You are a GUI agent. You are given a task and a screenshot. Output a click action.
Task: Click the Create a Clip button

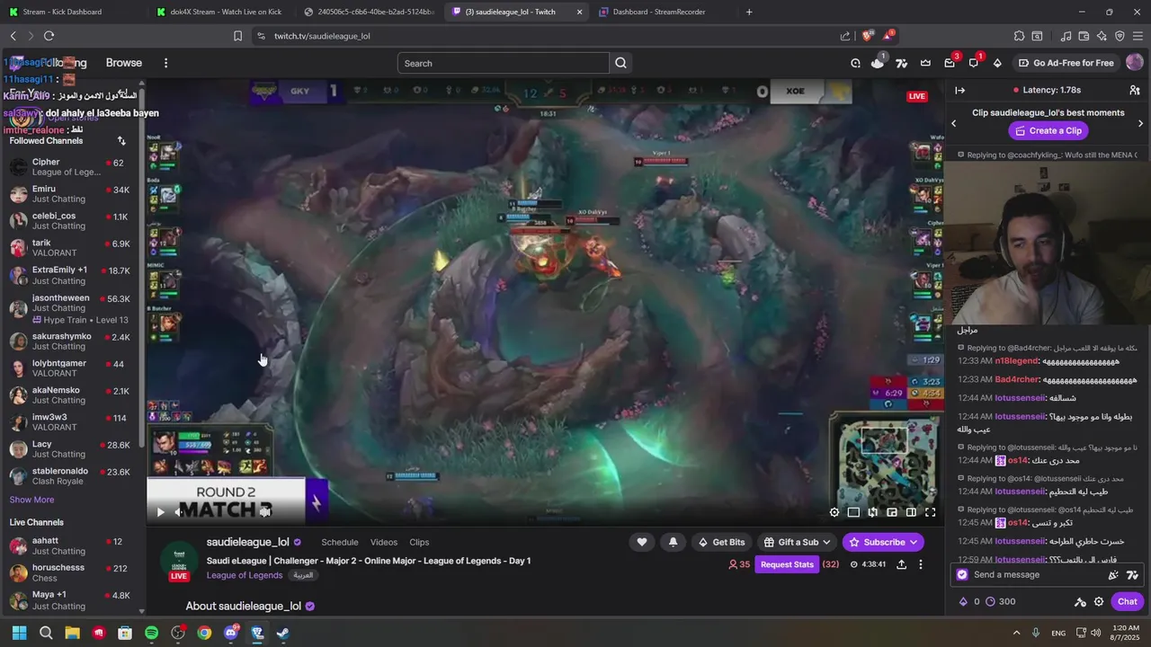(1048, 130)
